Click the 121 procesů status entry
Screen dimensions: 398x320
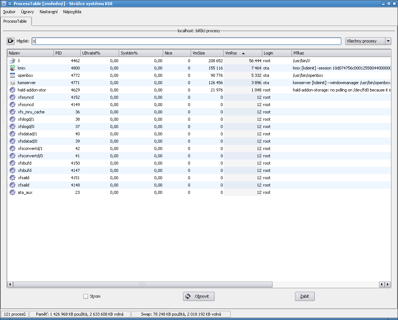tap(15, 314)
